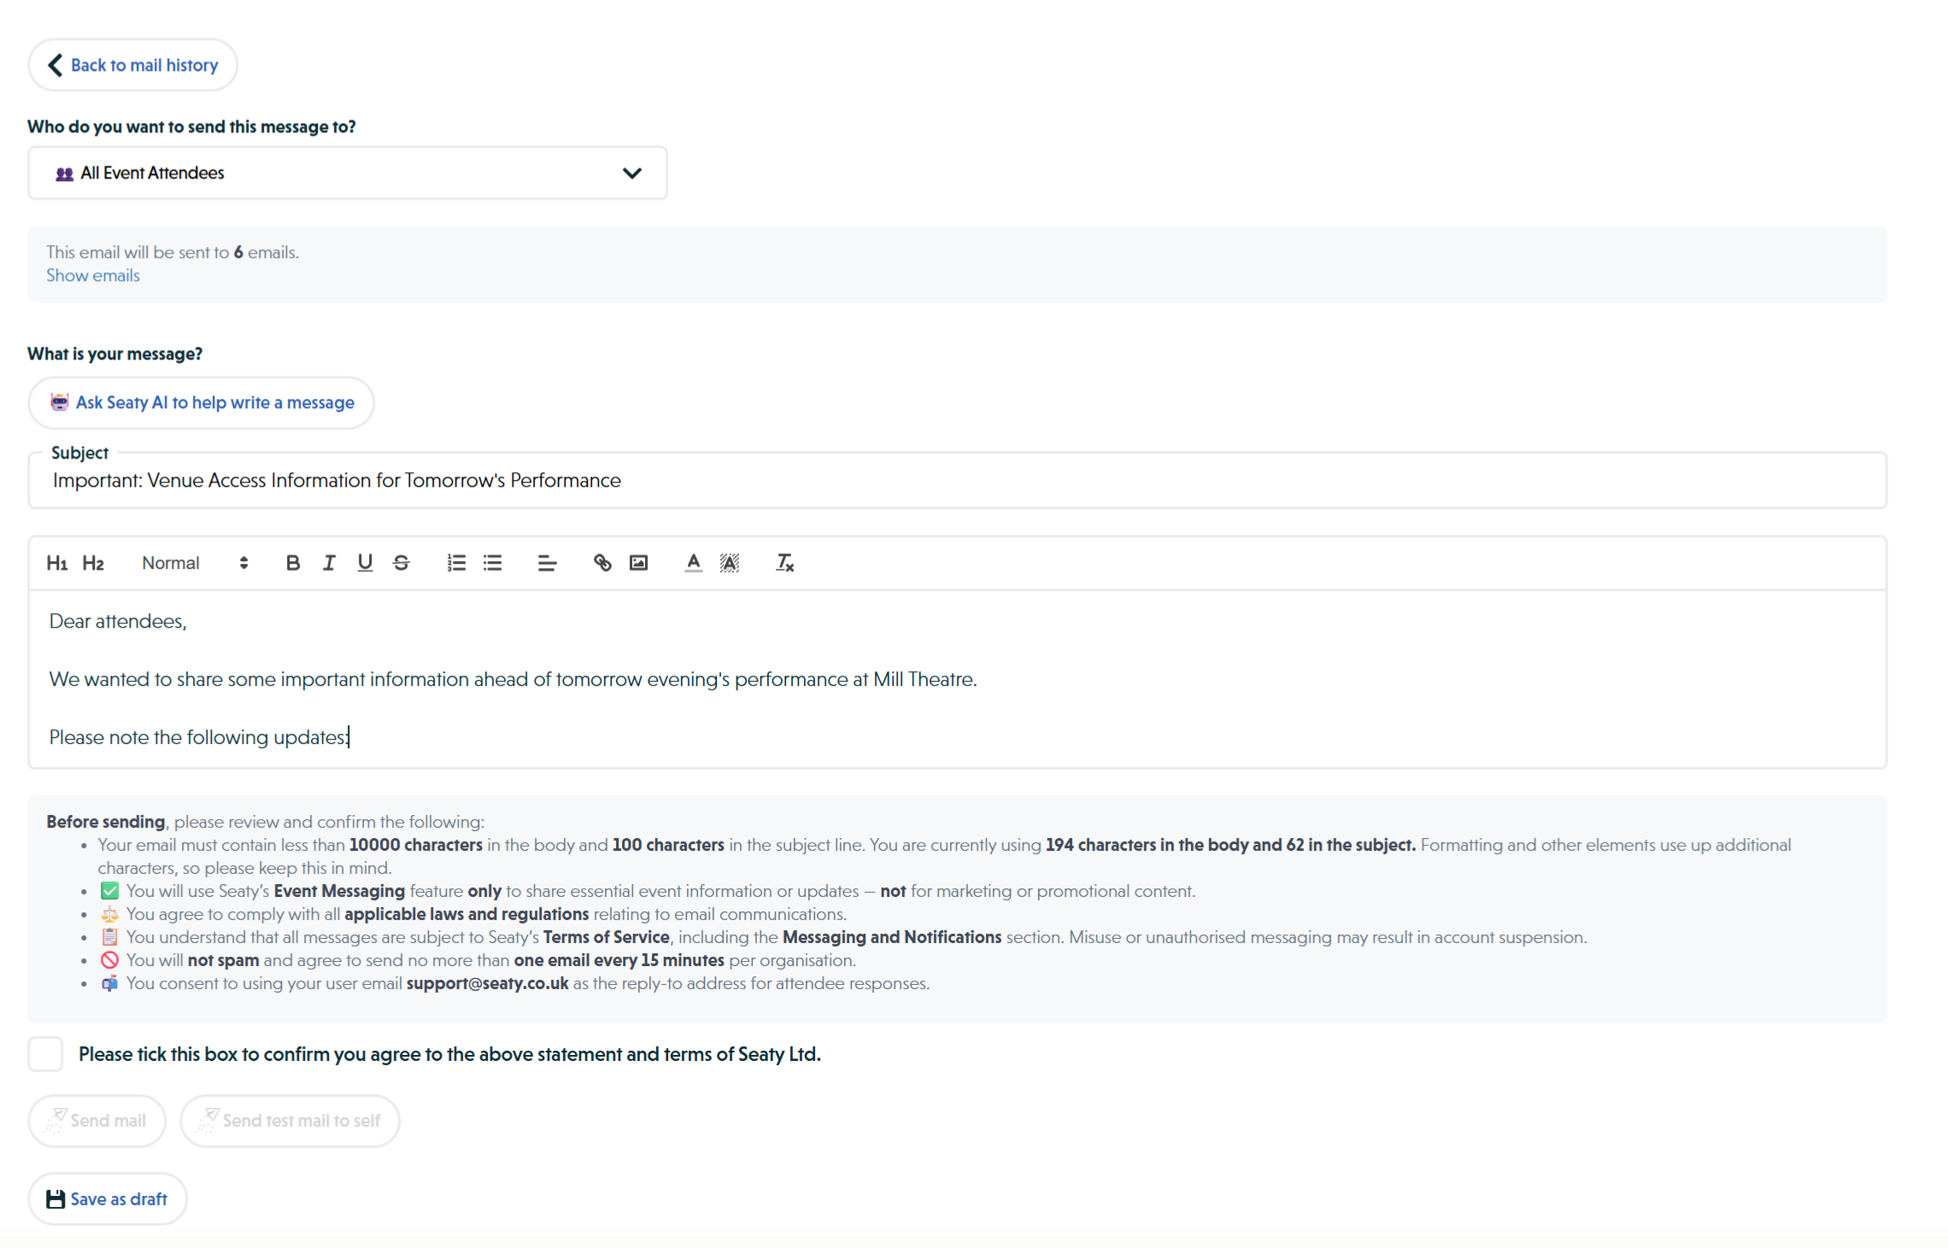Screen dimensions: 1948x1248
Task: Toggle bold formatting
Action: pyautogui.click(x=293, y=562)
